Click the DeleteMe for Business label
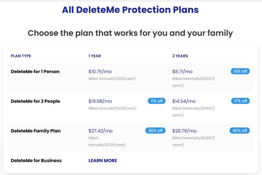Viewport: 262px width, 175px height. coord(36,161)
